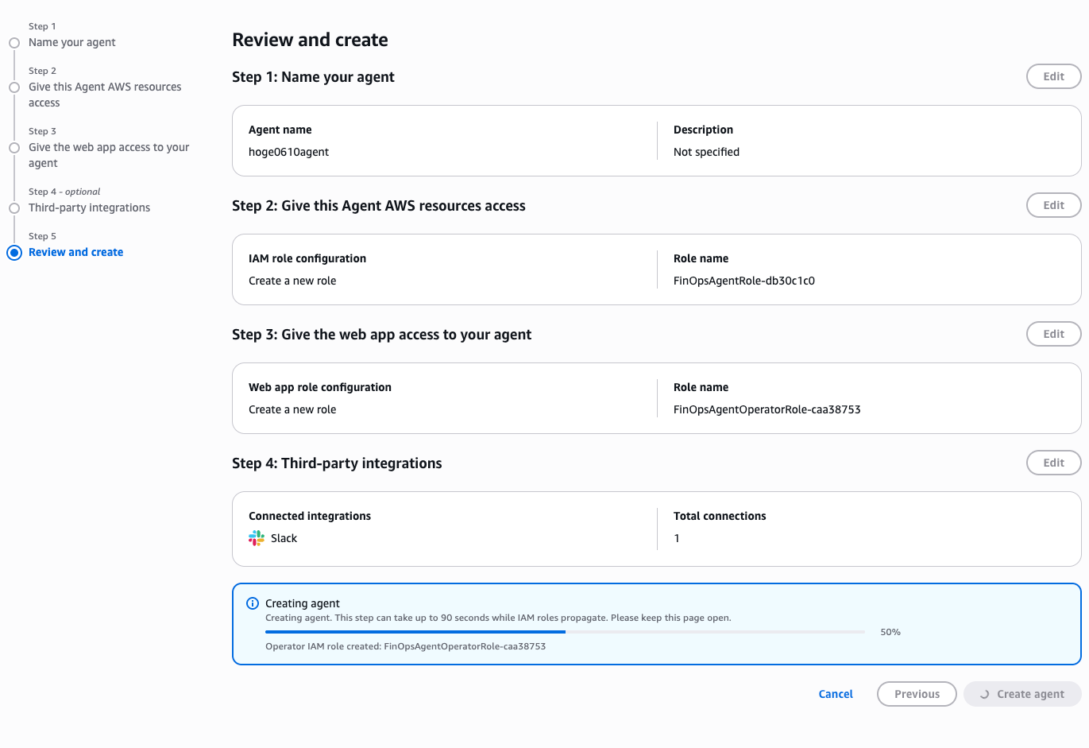Screen dimensions: 1089x748
Task: Click Create a new role under IAM role configuration
Action: click(292, 281)
